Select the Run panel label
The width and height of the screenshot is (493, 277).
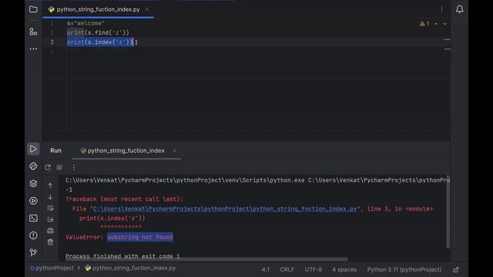pos(55,151)
